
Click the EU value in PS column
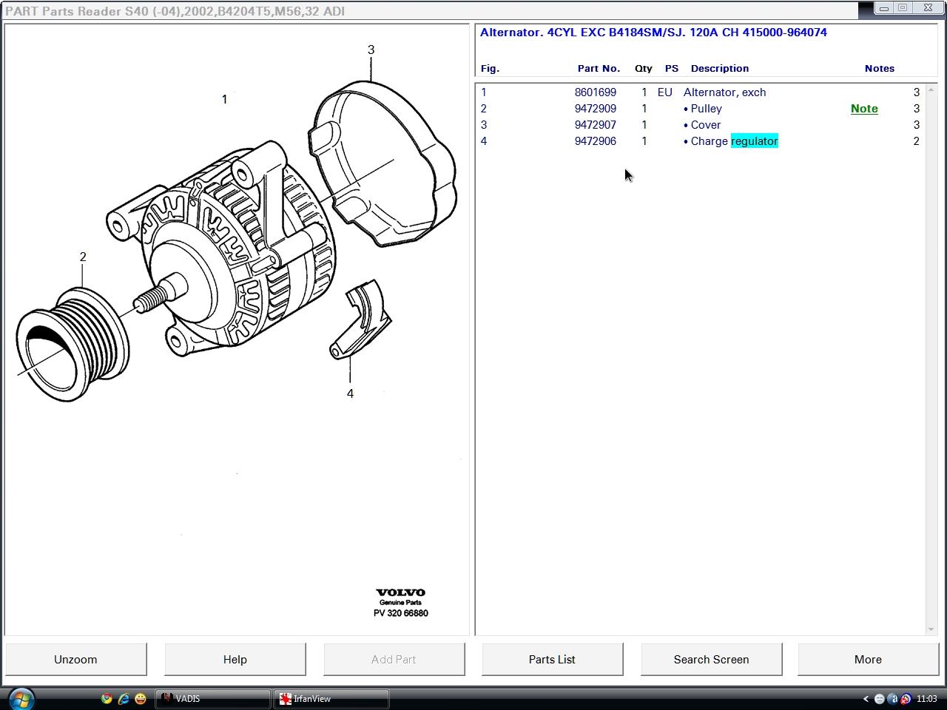(x=664, y=92)
